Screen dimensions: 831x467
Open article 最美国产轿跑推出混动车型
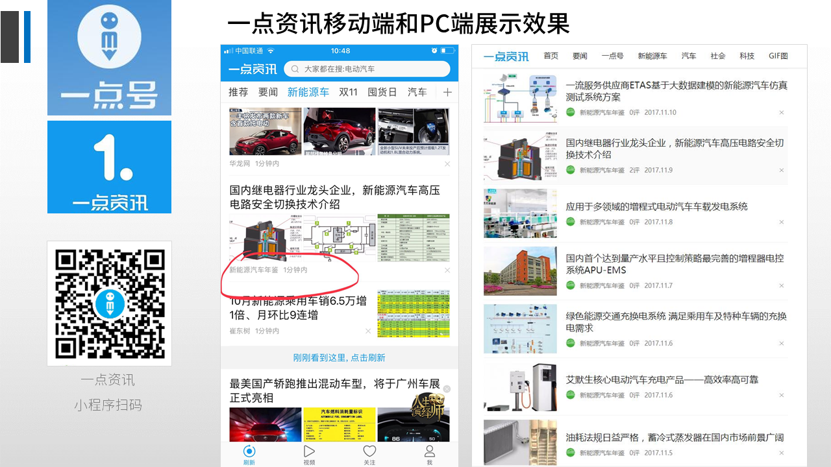point(334,390)
